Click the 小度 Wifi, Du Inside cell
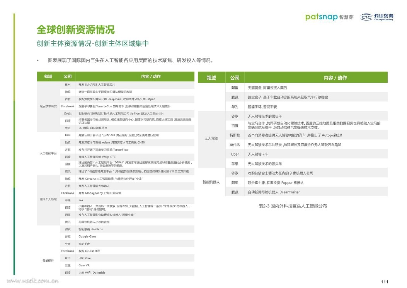 click(135, 273)
